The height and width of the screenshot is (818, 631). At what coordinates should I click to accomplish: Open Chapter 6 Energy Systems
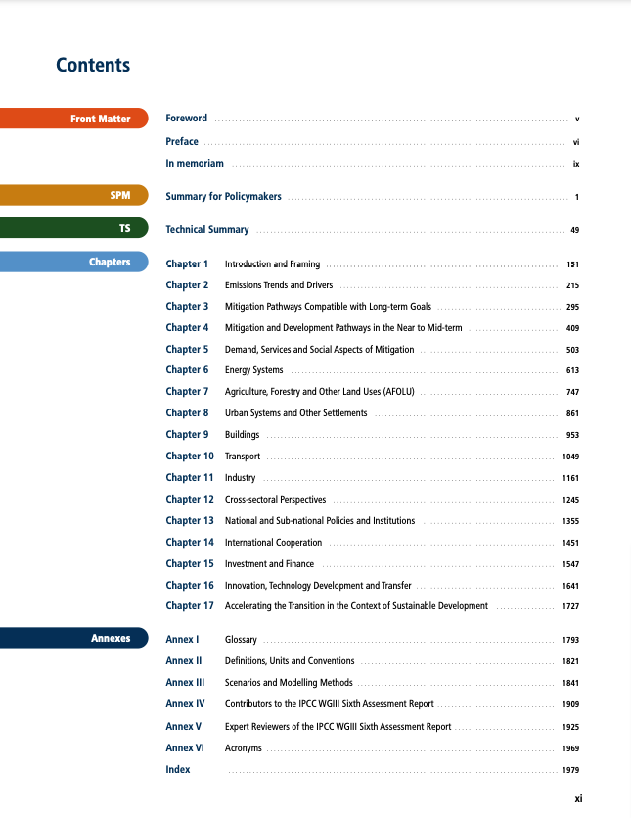click(x=253, y=370)
